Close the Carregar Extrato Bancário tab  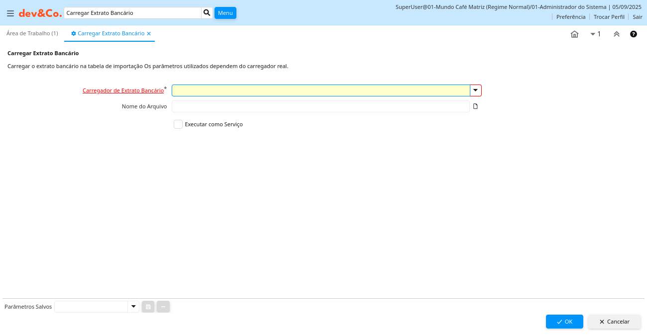149,34
